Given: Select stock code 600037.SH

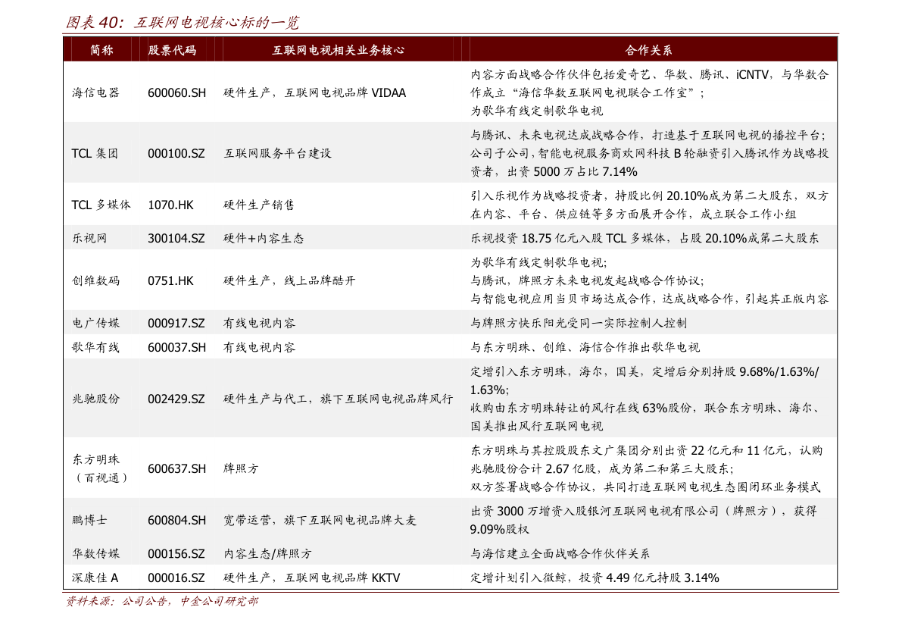Looking at the screenshot, I should [x=176, y=347].
